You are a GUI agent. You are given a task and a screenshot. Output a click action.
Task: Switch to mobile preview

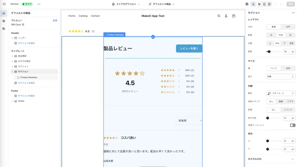[x=264, y=4]
